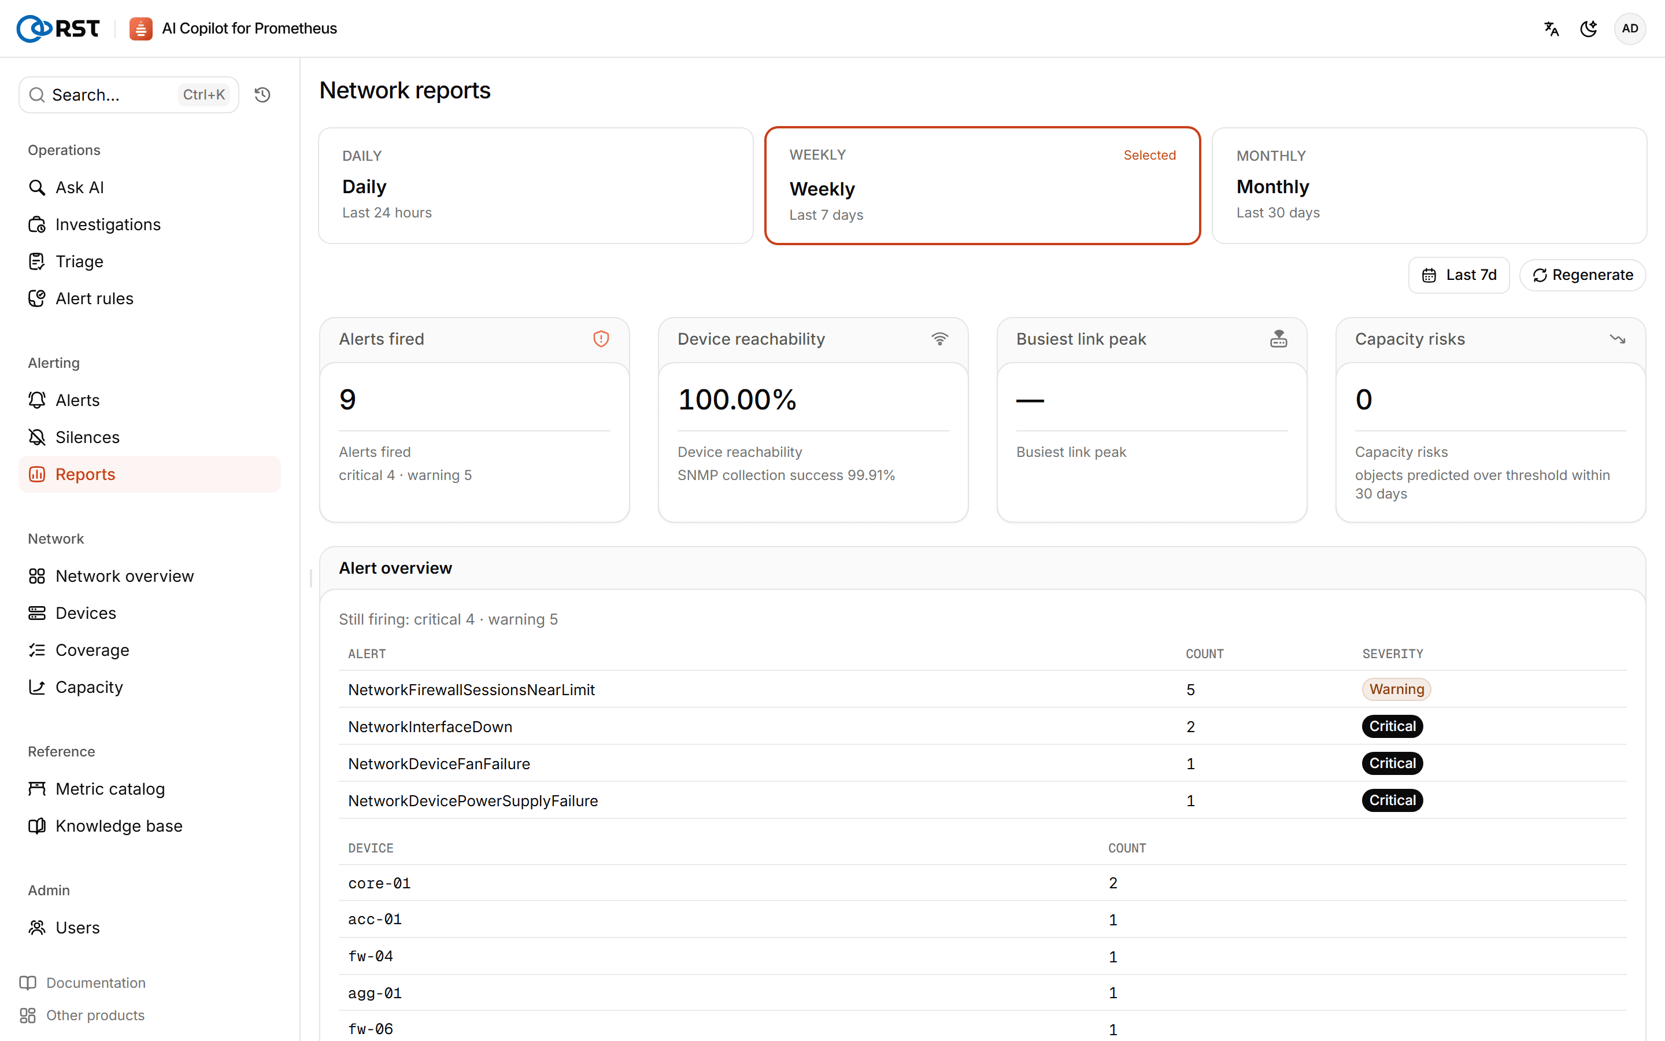The height and width of the screenshot is (1041, 1665).
Task: Open the AD user avatar menu
Action: [1629, 28]
